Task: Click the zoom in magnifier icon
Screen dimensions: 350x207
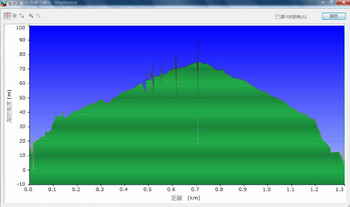Action: (31, 16)
